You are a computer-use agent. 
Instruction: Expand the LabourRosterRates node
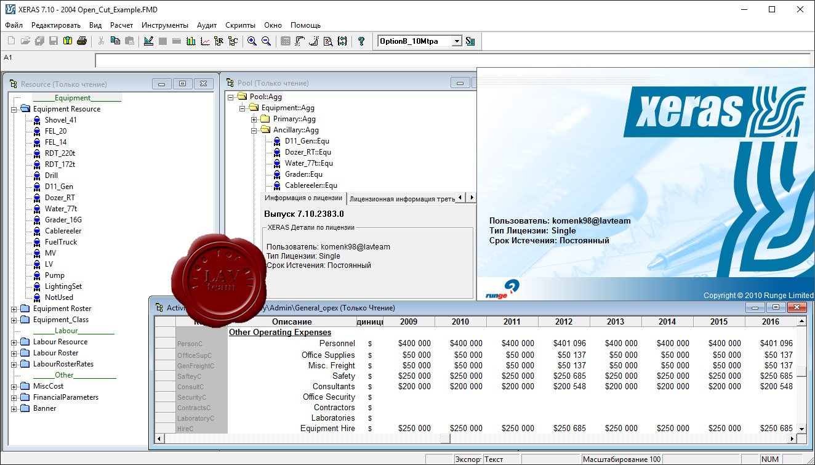pyautogui.click(x=14, y=364)
